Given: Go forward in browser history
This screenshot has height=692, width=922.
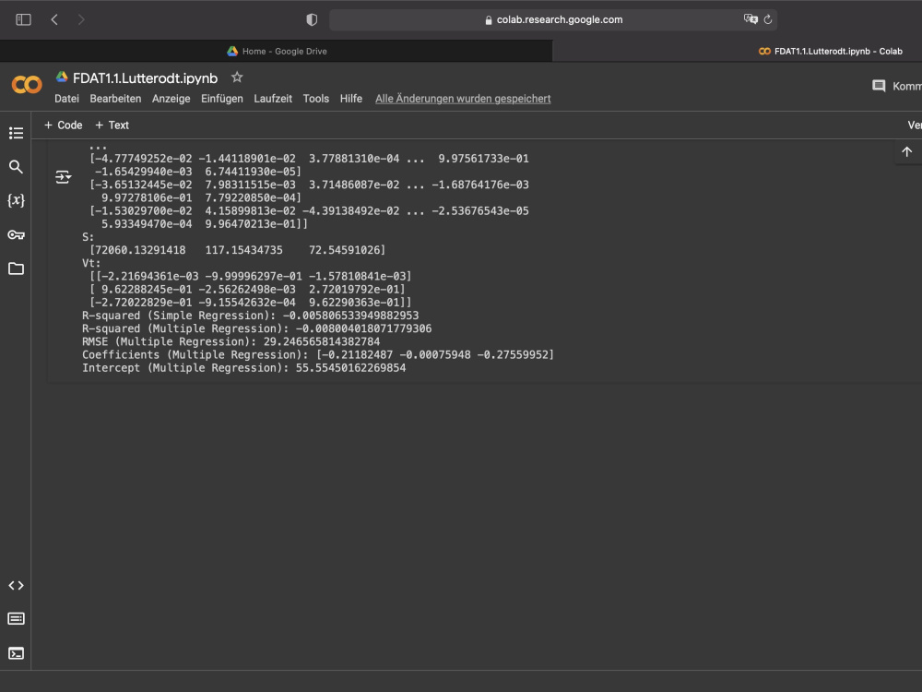Looking at the screenshot, I should [x=81, y=20].
